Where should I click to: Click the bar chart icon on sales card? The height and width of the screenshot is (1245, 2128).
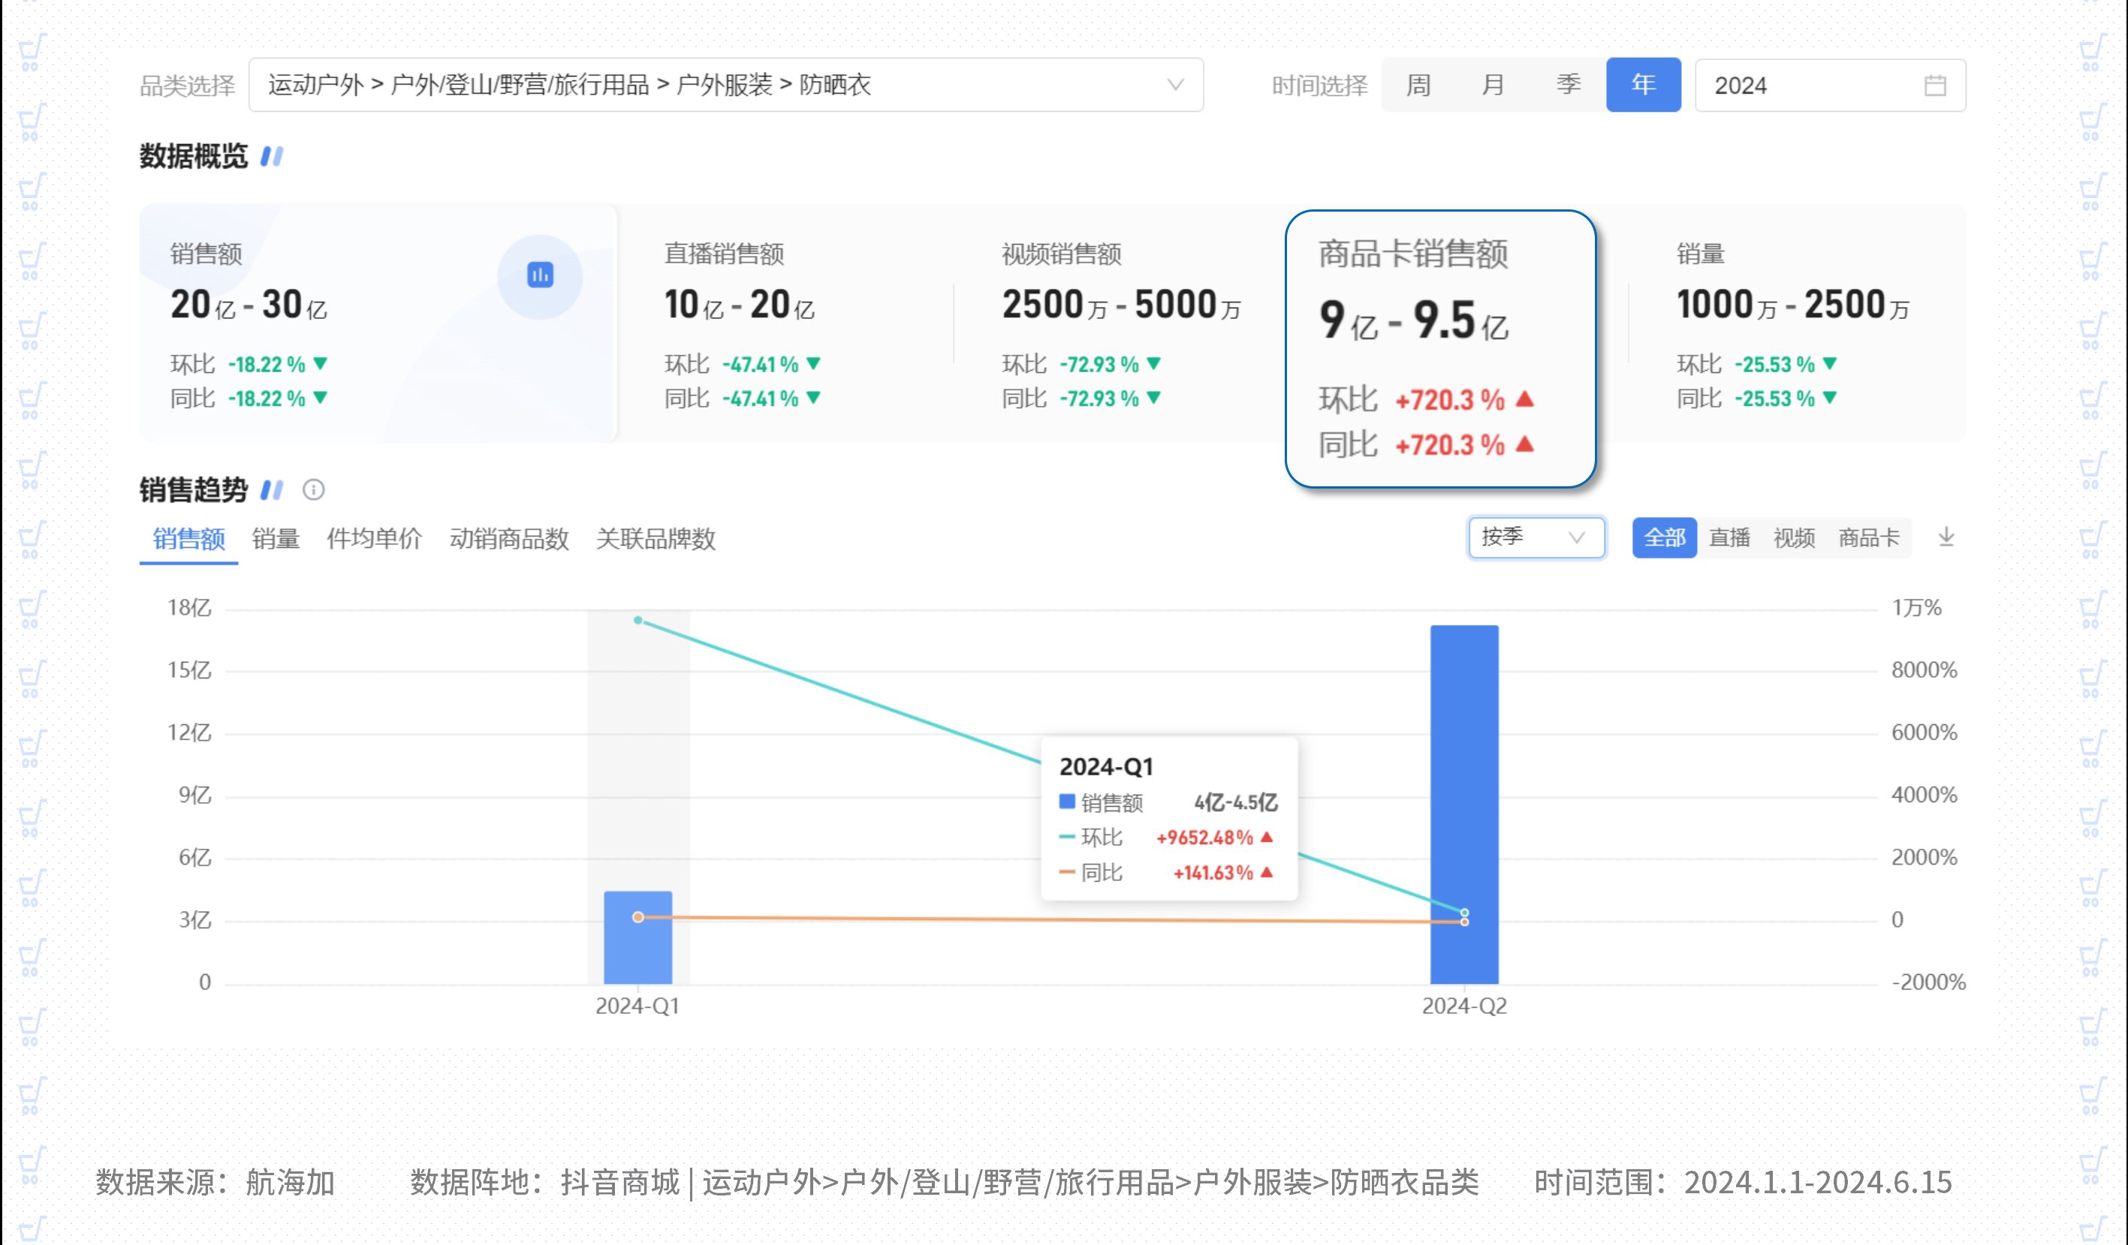click(x=540, y=275)
